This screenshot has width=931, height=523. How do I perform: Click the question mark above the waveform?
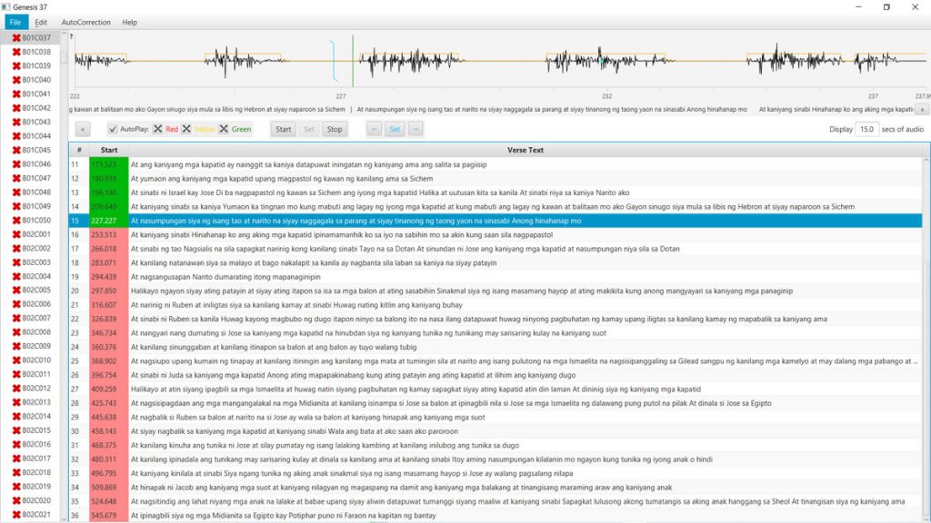point(72,37)
